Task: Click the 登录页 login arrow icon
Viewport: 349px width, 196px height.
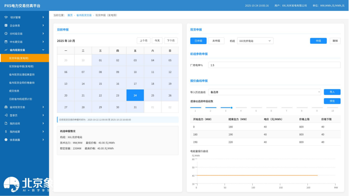Action: tap(6, 115)
